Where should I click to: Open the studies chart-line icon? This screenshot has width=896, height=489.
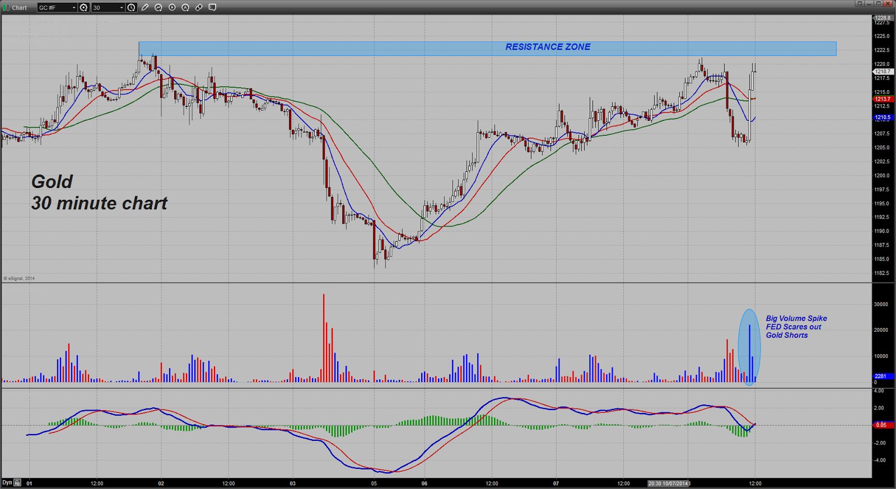tap(158, 7)
